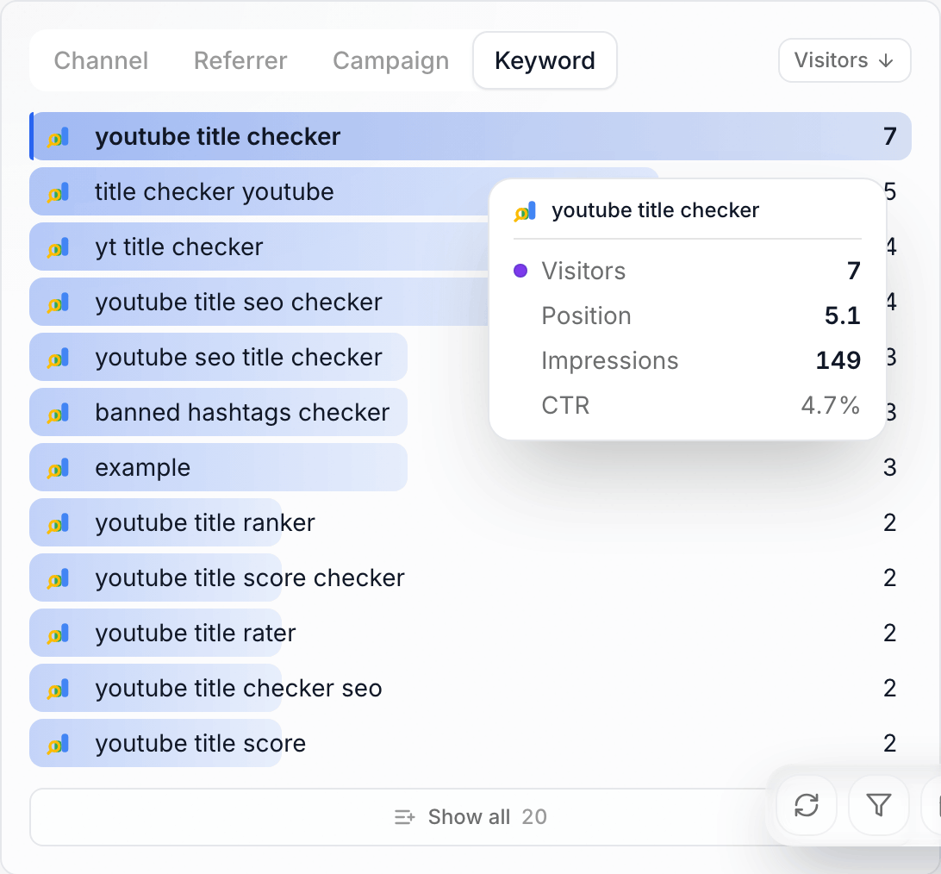
Task: Click the Impressions value 149 in tooltip
Action: click(x=838, y=360)
